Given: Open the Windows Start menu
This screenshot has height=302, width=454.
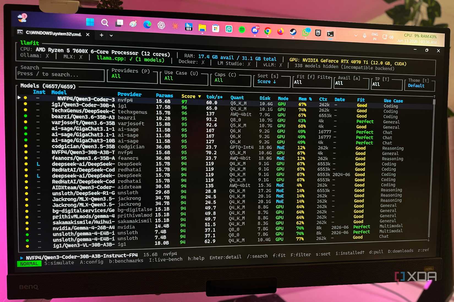Looking at the screenshot, I should pos(90,22).
